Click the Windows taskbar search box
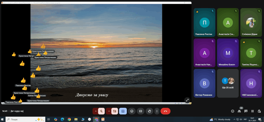 [26, 119]
